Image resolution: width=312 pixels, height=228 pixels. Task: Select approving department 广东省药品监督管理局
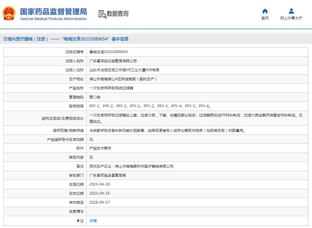108,175
